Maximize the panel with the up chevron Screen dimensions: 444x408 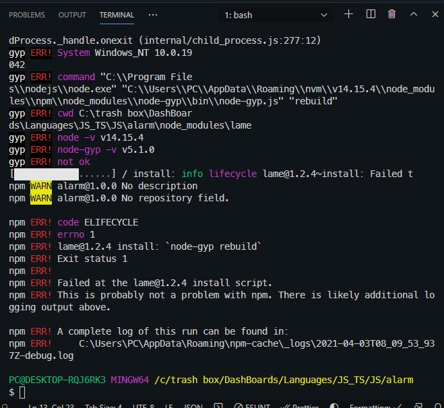(414, 14)
